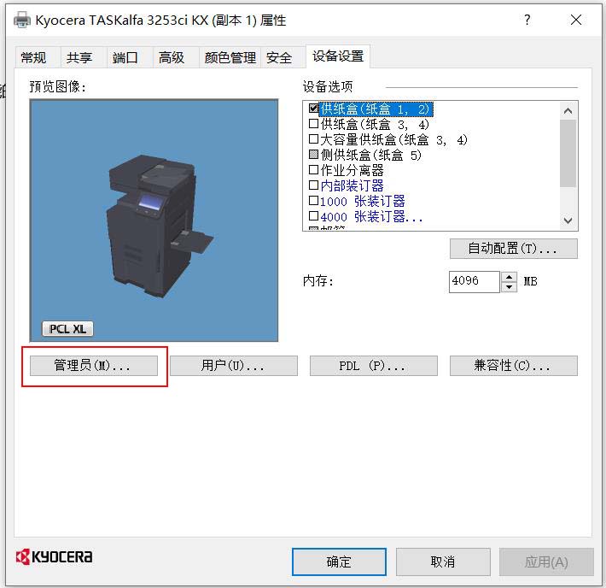Open the 颜色管理 tab

pyautogui.click(x=230, y=57)
